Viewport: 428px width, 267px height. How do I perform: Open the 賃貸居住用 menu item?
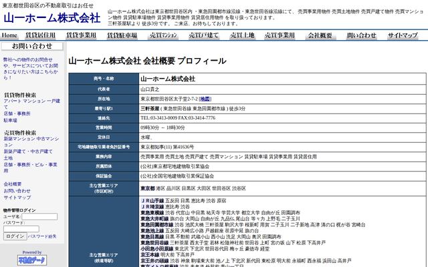(40, 35)
